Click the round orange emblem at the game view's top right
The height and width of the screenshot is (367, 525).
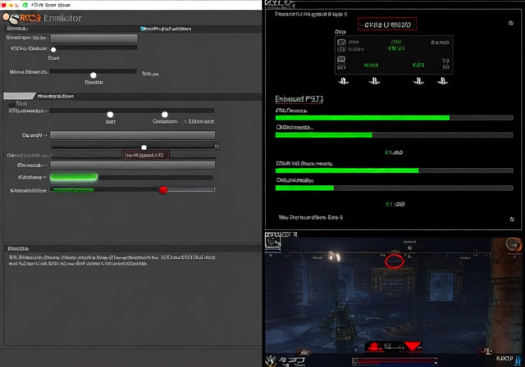coord(514,245)
